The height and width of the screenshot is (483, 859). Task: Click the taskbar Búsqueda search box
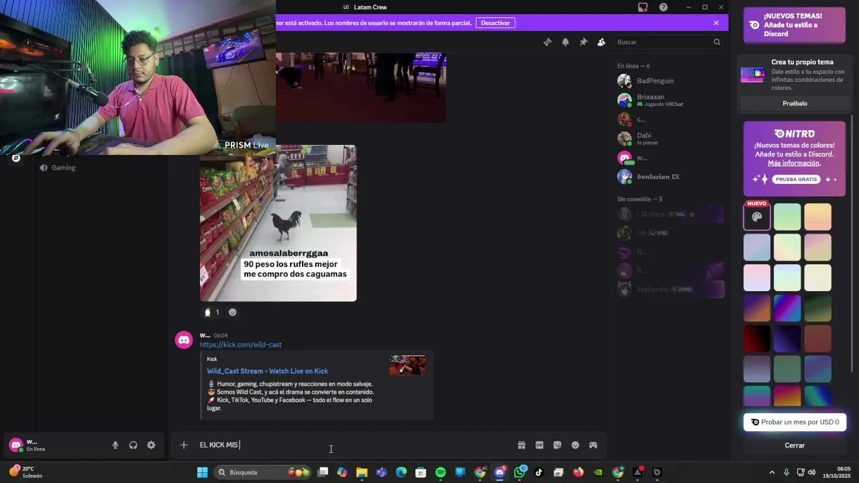264,472
